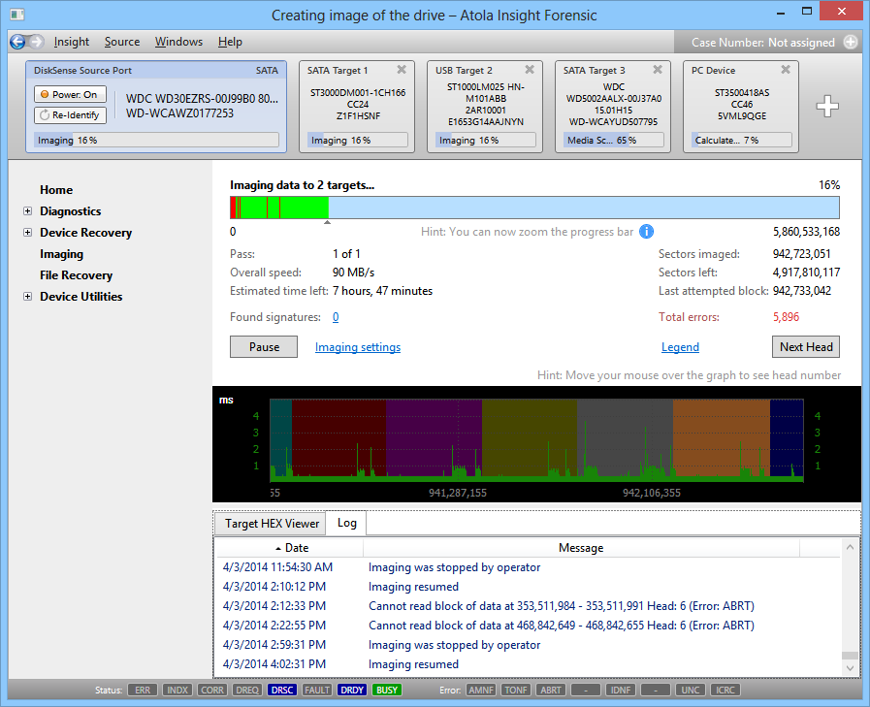Viewport: 870px width, 707px height.
Task: Open the found signatures count link
Action: (336, 317)
